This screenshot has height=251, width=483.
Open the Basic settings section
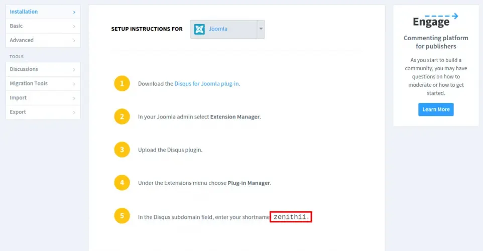[43, 26]
